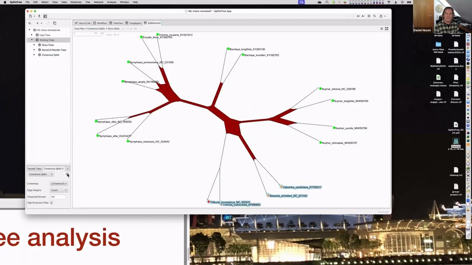This screenshot has height=265, width=472.
Task: Select the Victoria_cruziana_KY001813 taxon label
Action: 176,35
